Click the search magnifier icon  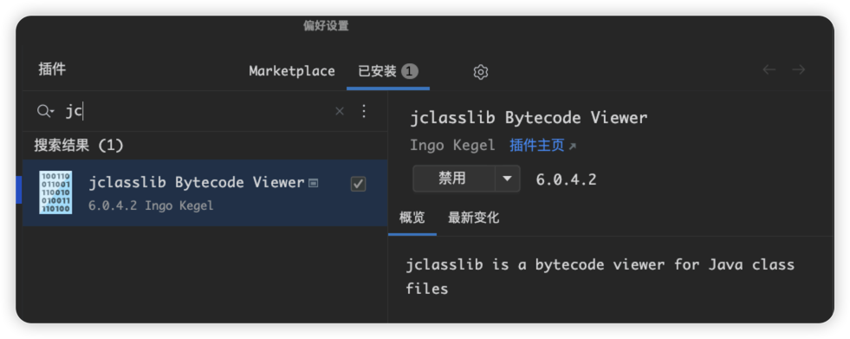[x=45, y=111]
